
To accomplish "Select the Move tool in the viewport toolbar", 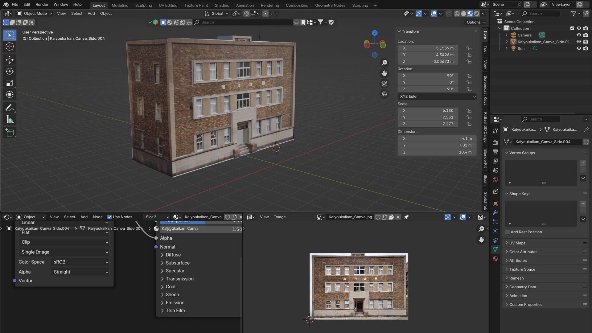I will tap(10, 60).
